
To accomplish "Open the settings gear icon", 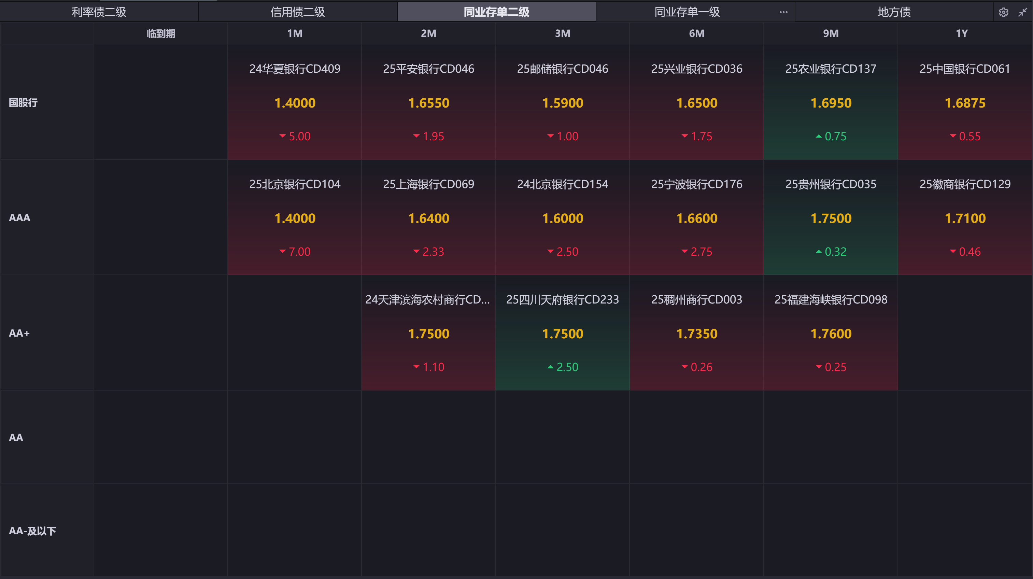I will [1003, 12].
